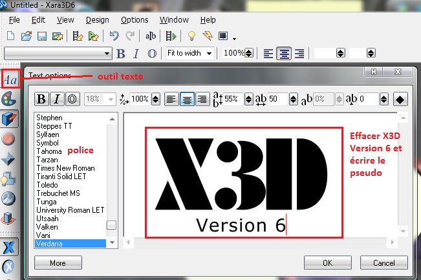Click the export image icon in the toolbar
The height and width of the screenshot is (280, 421).
58,36
